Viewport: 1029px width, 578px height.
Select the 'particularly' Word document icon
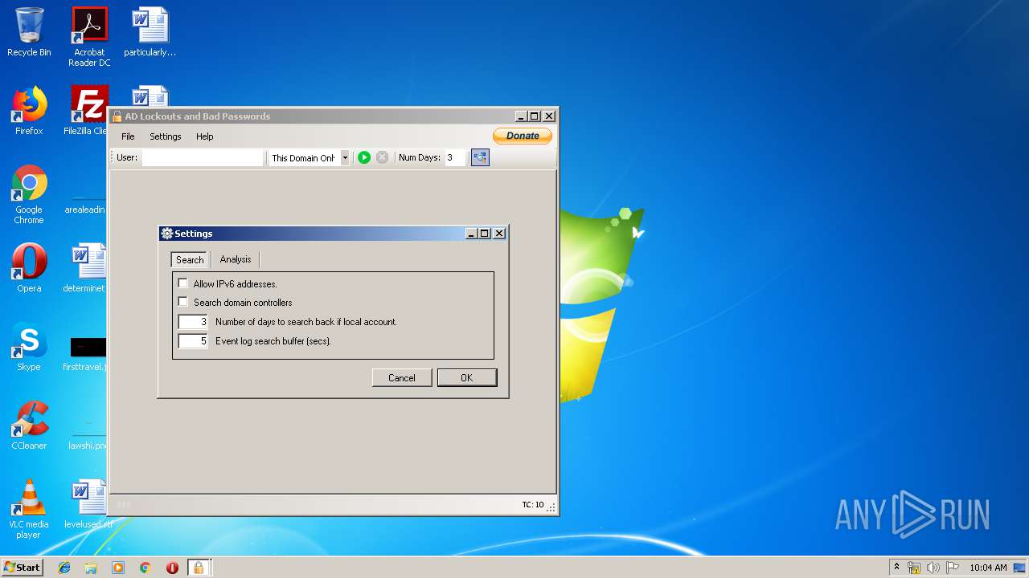point(150,32)
